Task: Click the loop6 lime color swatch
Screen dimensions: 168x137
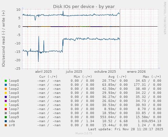Action: coord(6,105)
